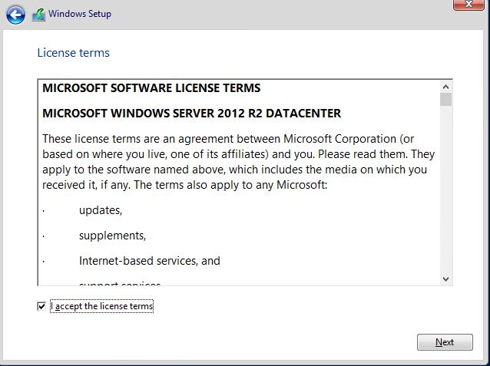Click the license scrollbar thumb
The width and height of the screenshot is (490, 366).
click(x=445, y=100)
